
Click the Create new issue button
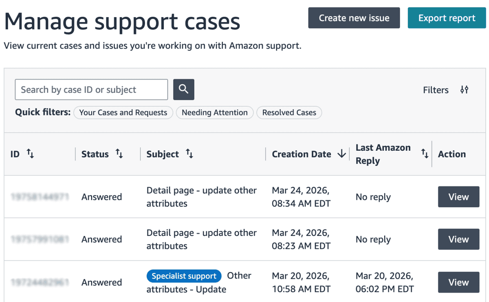click(x=354, y=18)
